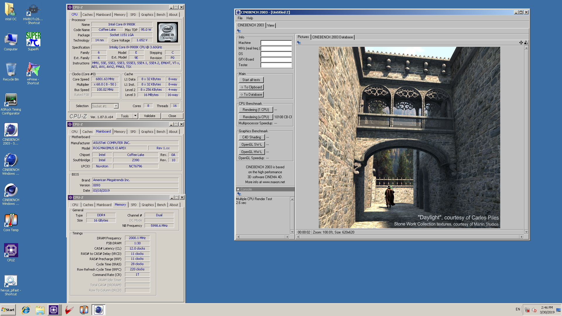Launch the SuperPi desktop icon
Screen dimensions: 562x316
[x=33, y=42]
